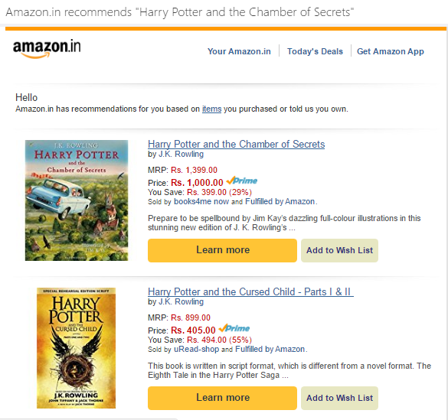This screenshot has width=448, height=420.
Task: Click Fulfilled by Amazon under Cursed Child
Action: (270, 349)
